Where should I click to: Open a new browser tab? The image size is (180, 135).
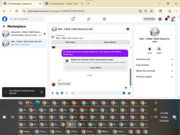pos(88,4)
